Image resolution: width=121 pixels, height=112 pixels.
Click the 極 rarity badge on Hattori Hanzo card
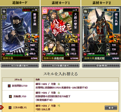(x=4, y=11)
